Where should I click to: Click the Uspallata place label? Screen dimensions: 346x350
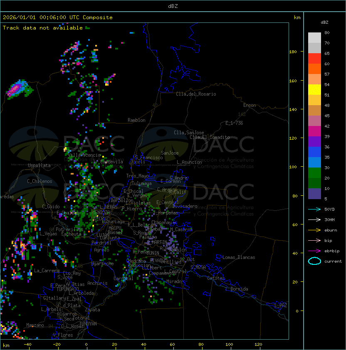(x=39, y=165)
